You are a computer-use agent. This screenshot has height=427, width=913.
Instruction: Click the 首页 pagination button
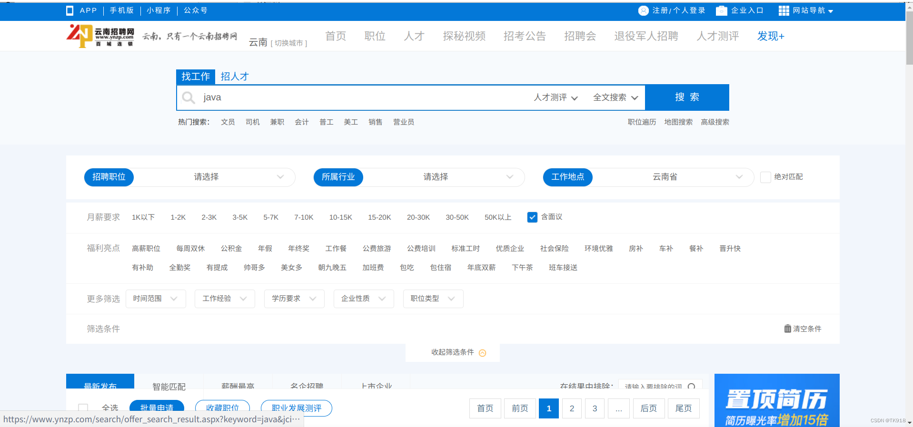point(485,408)
